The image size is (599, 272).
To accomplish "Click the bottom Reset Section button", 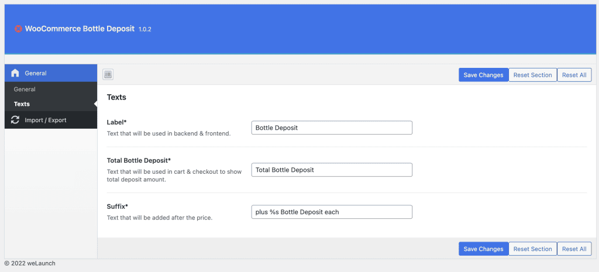I will (x=532, y=249).
